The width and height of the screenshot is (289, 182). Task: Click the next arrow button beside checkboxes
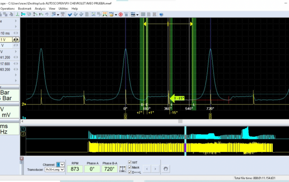(x=155, y=168)
